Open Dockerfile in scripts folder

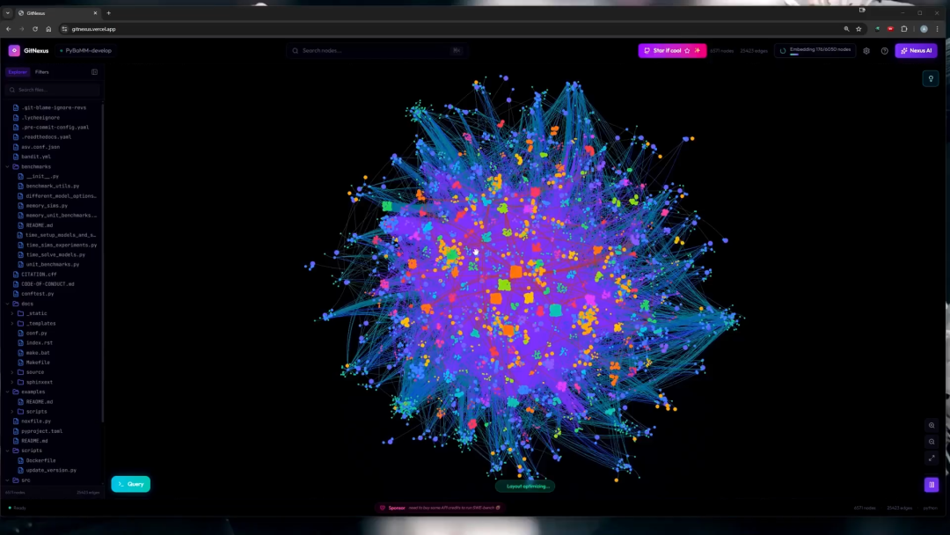(40, 460)
